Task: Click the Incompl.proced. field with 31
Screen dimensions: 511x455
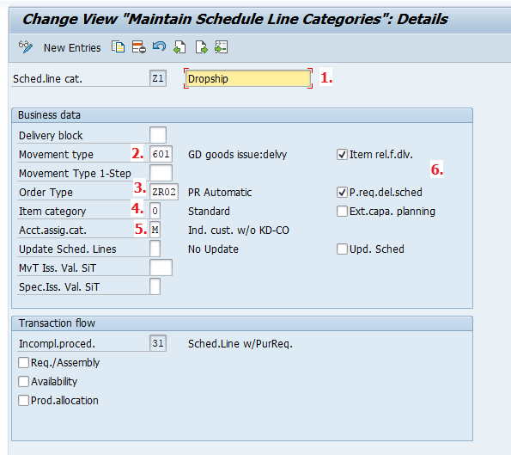Action: pos(158,343)
